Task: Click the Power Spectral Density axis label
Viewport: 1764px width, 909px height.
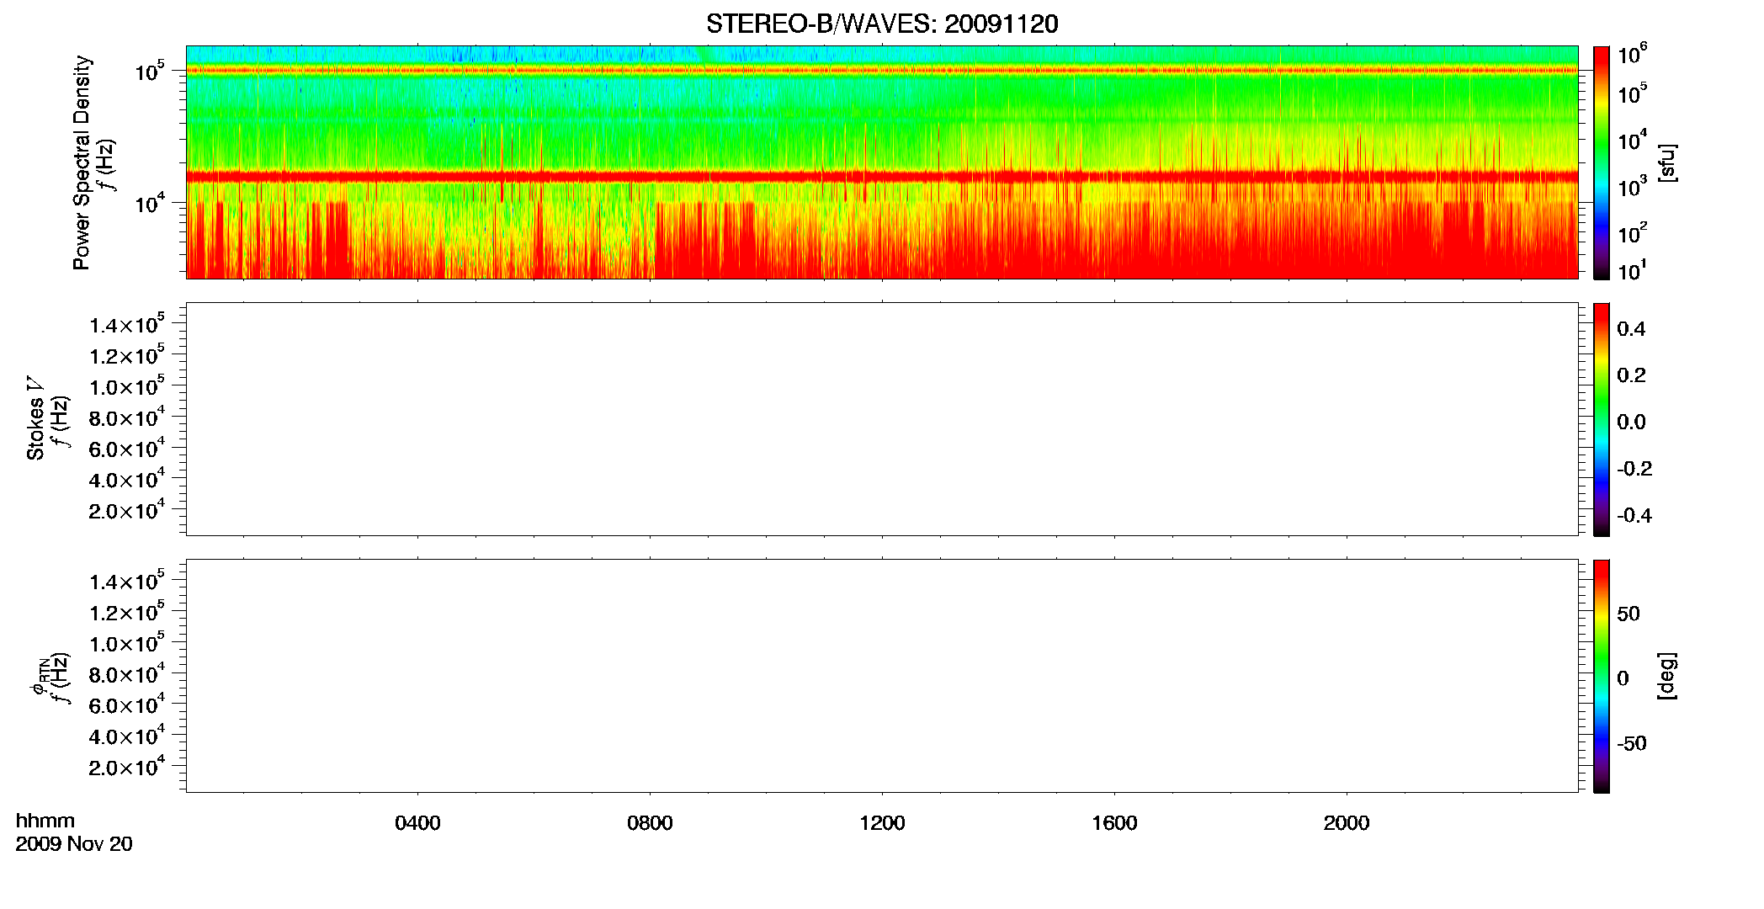Action: (x=82, y=162)
